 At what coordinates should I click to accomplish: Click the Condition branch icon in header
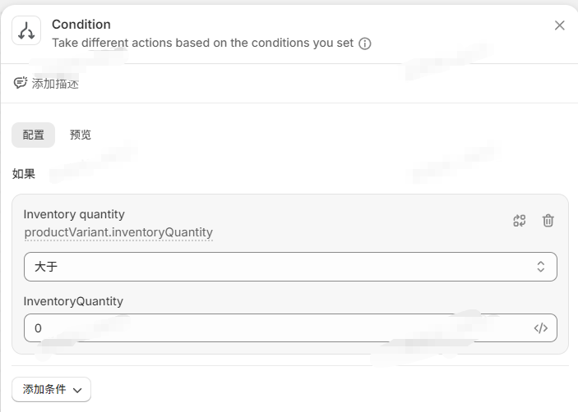(26, 32)
